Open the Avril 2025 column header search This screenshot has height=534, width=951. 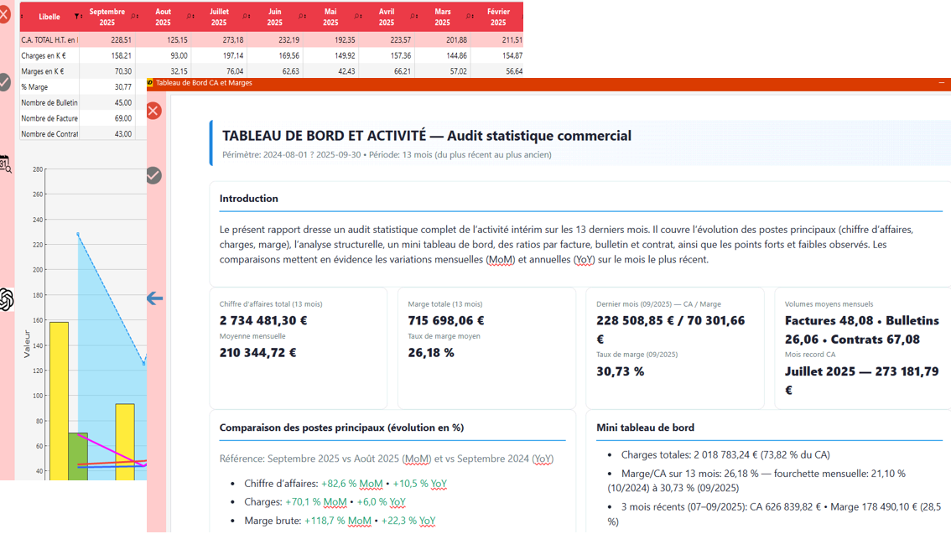[x=413, y=17]
